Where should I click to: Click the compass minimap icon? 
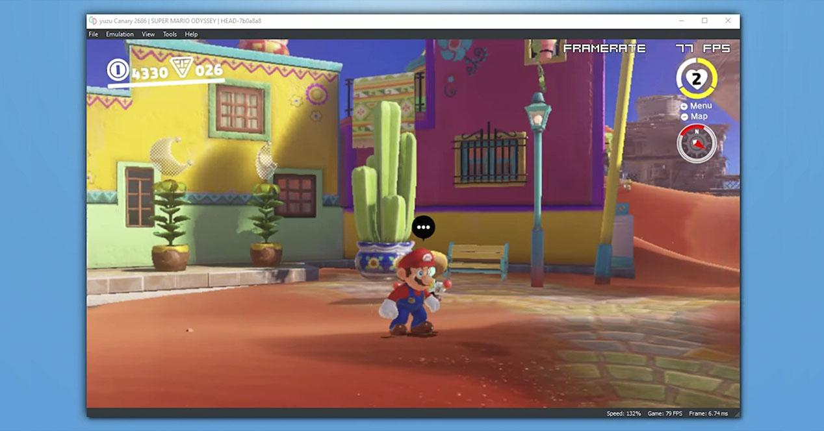(697, 143)
